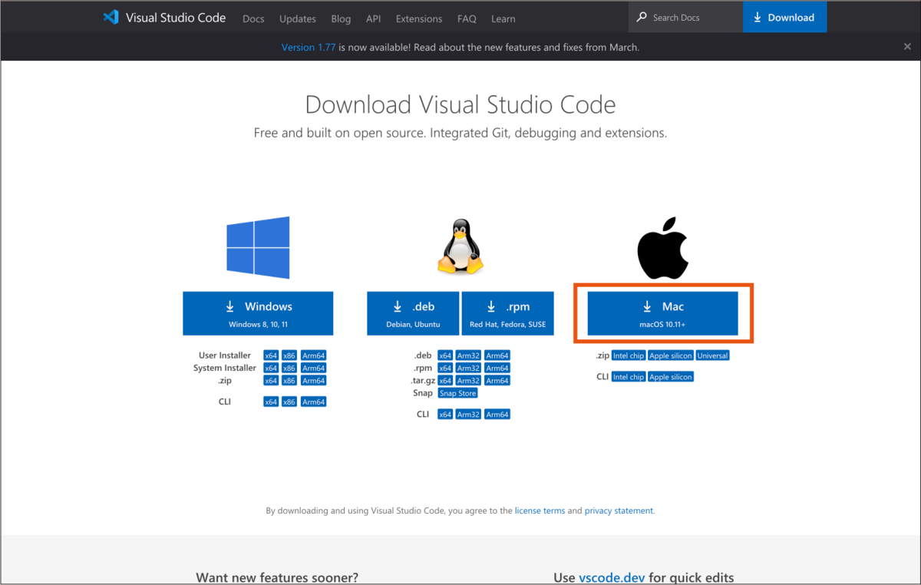This screenshot has width=921, height=585.
Task: Download Windows CLI x64
Action: (271, 402)
